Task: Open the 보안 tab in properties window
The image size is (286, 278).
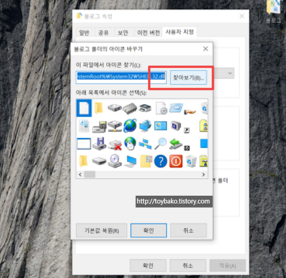Action: (x=123, y=33)
